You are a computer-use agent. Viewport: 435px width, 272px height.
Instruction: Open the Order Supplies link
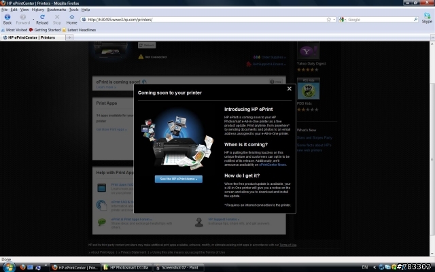pyautogui.click(x=273, y=57)
